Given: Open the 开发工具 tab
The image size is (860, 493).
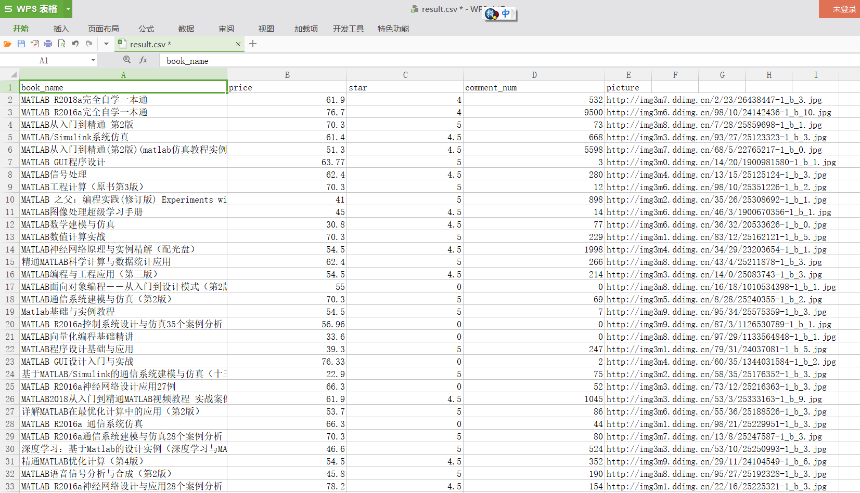Looking at the screenshot, I should pos(349,29).
